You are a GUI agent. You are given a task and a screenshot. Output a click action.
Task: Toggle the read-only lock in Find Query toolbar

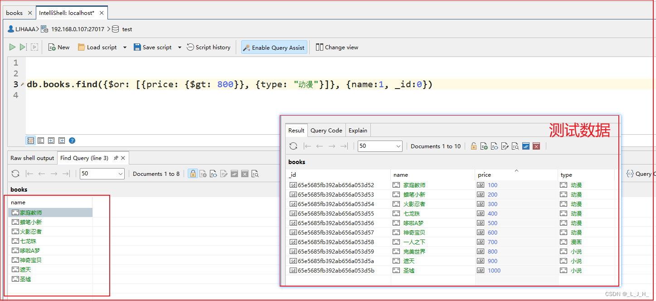click(x=193, y=174)
